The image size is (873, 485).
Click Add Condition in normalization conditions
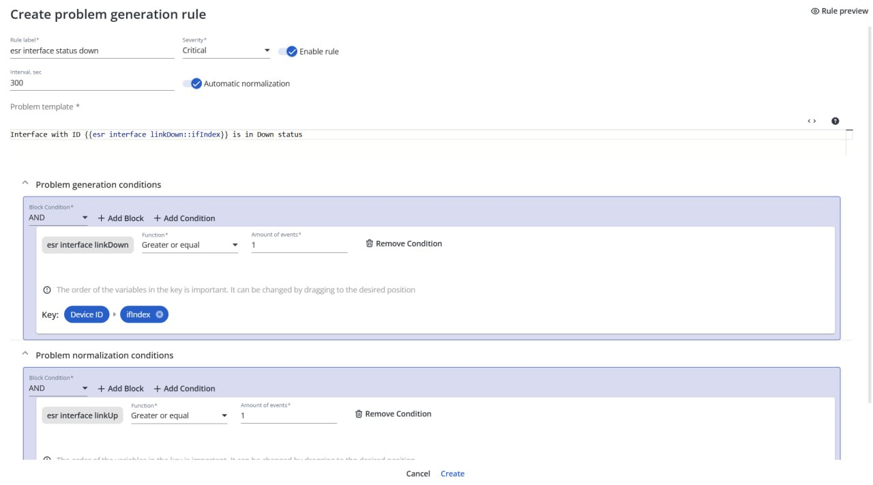coord(184,389)
